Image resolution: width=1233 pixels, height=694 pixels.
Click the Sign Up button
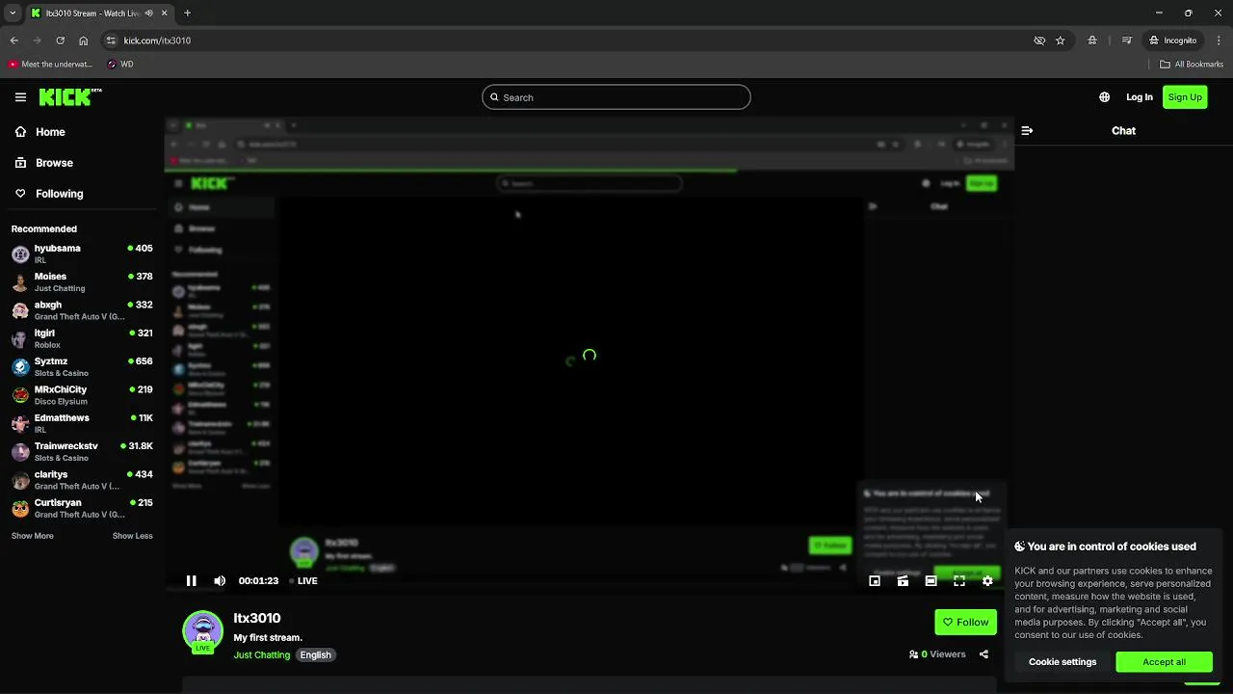tap(1185, 97)
